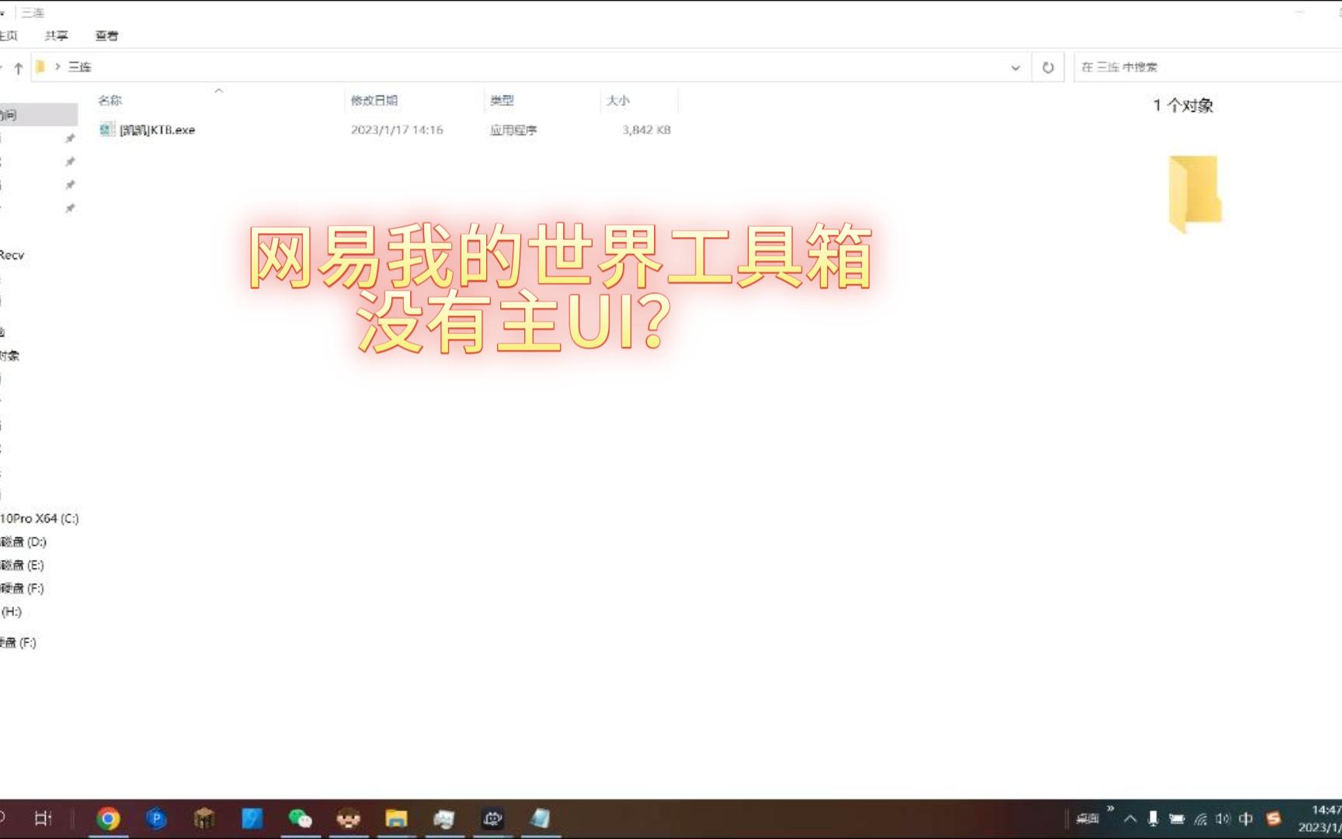Click the blue square app in taskbar
This screenshot has height=839, width=1342.
pos(252,818)
